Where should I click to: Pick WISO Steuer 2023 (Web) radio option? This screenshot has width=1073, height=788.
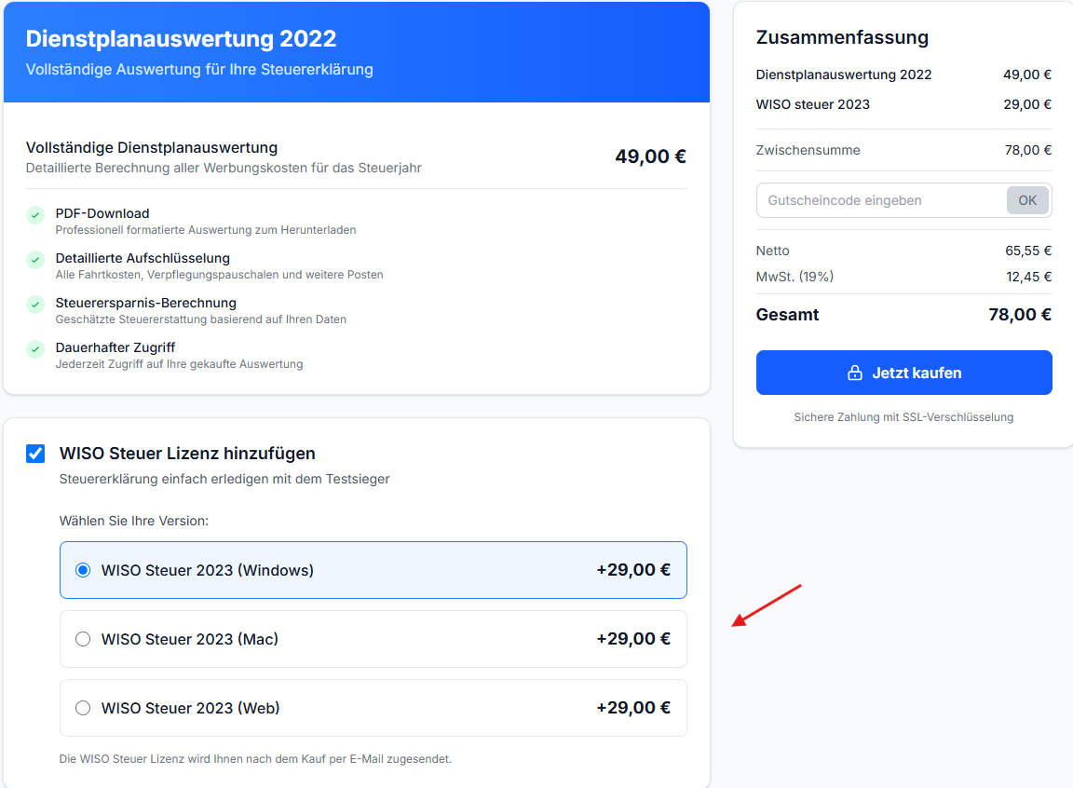(x=83, y=708)
